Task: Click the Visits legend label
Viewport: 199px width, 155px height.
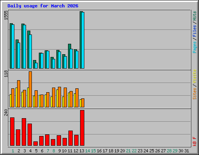Action: pos(194,76)
